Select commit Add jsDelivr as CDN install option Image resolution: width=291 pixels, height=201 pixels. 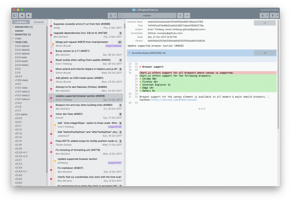(x=86, y=80)
